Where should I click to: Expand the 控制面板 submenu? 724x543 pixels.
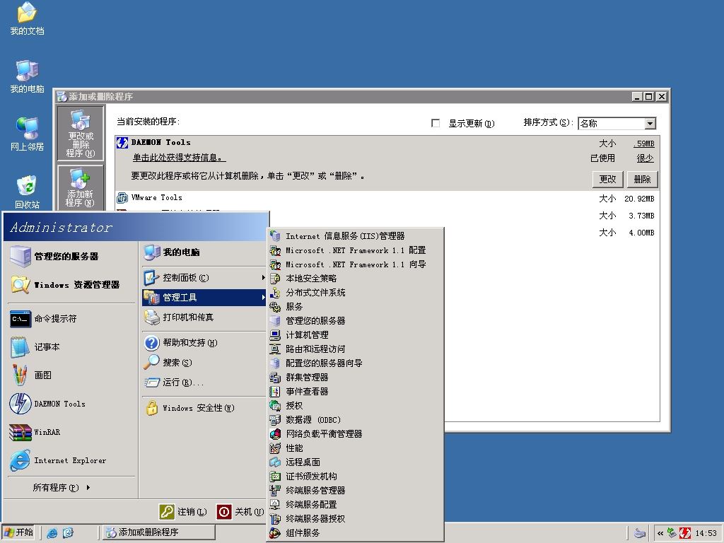204,277
